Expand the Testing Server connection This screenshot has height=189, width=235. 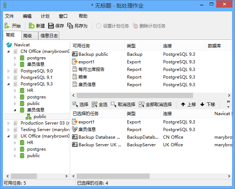coord(9,130)
